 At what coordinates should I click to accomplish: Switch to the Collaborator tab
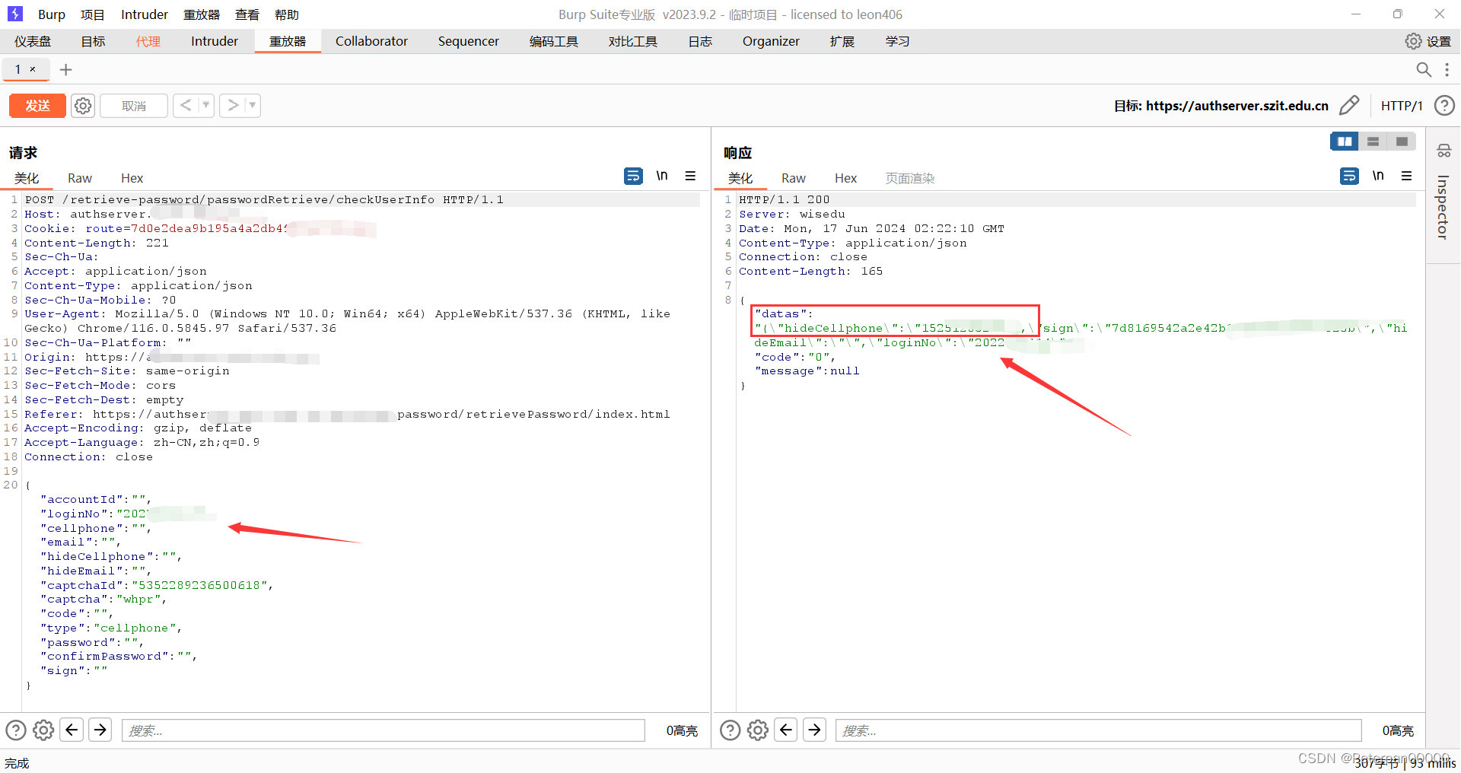pos(371,41)
